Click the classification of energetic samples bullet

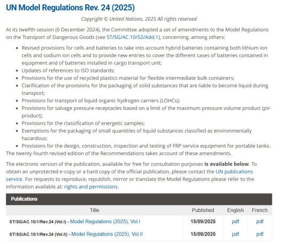click(83, 123)
